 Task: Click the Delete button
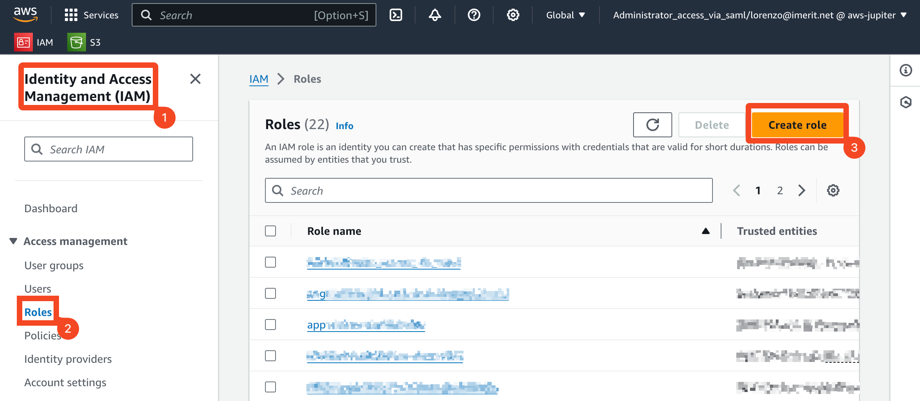click(x=712, y=125)
